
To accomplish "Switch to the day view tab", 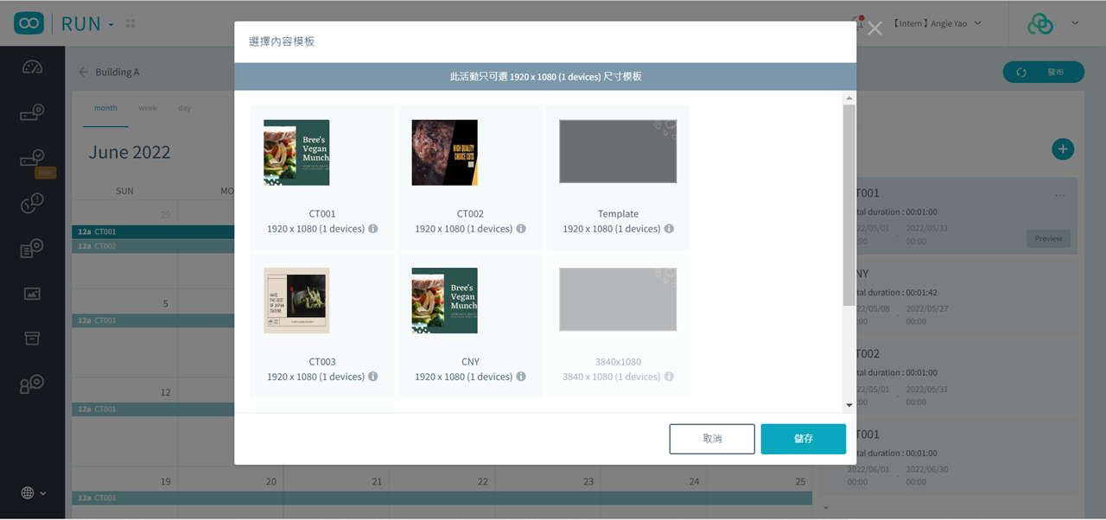I will [184, 108].
